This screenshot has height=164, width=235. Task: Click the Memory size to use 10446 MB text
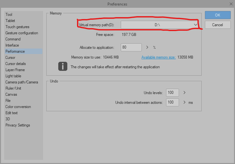(95, 57)
